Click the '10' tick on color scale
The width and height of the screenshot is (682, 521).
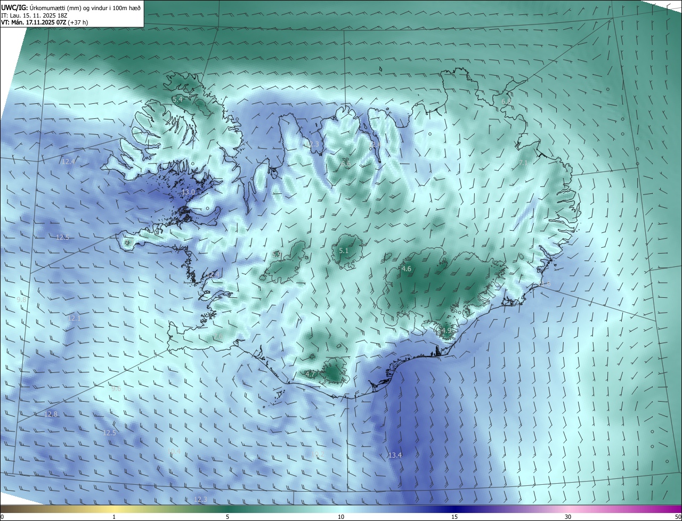(x=341, y=517)
